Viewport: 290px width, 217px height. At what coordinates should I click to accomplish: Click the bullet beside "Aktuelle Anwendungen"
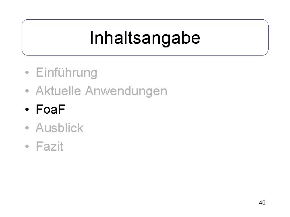tap(25, 92)
